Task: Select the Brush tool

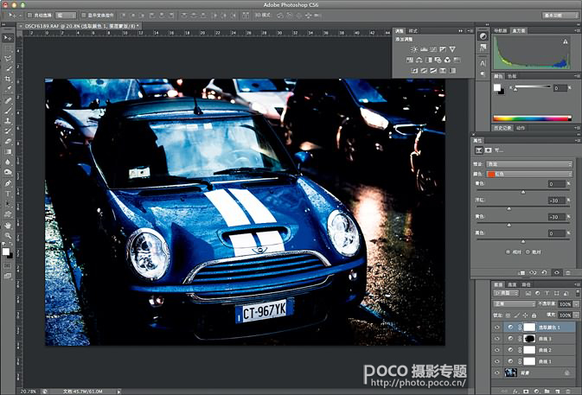Action: [8, 110]
